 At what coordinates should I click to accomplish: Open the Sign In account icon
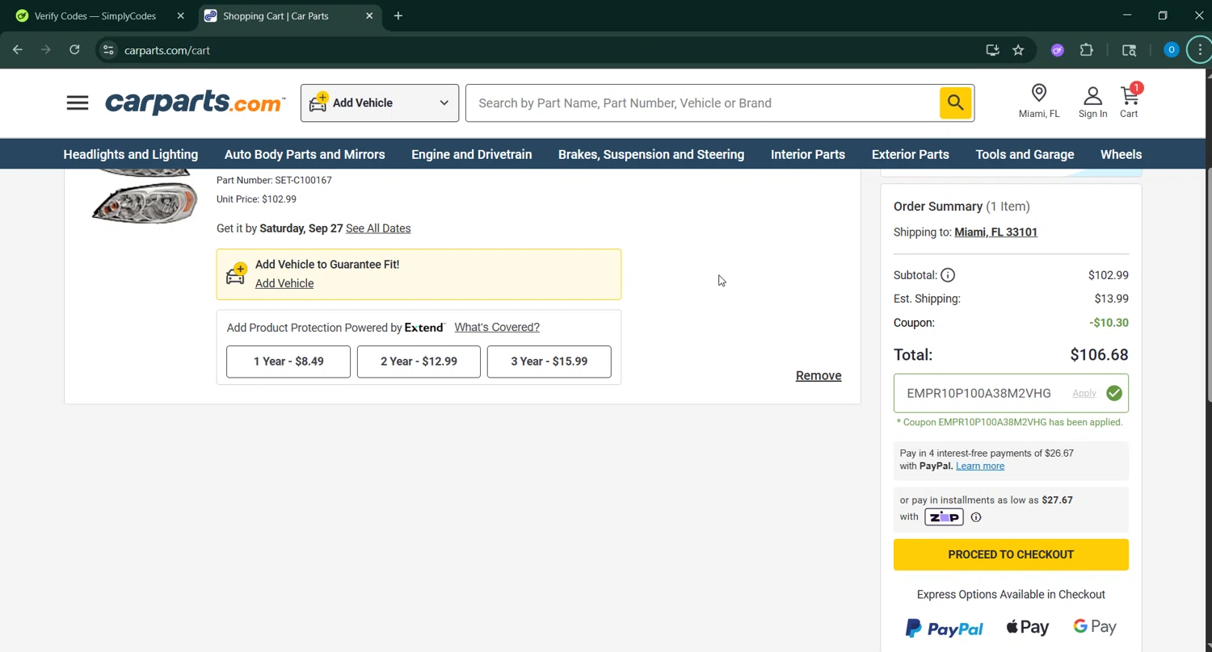tap(1092, 102)
